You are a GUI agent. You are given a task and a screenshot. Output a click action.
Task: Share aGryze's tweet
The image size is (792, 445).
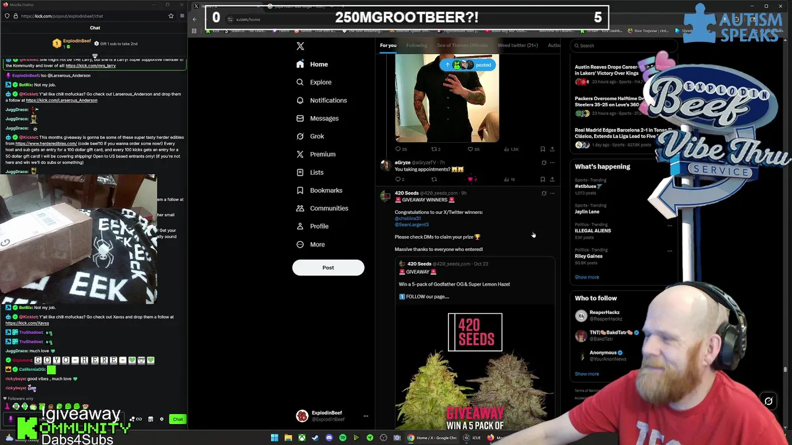click(x=552, y=179)
